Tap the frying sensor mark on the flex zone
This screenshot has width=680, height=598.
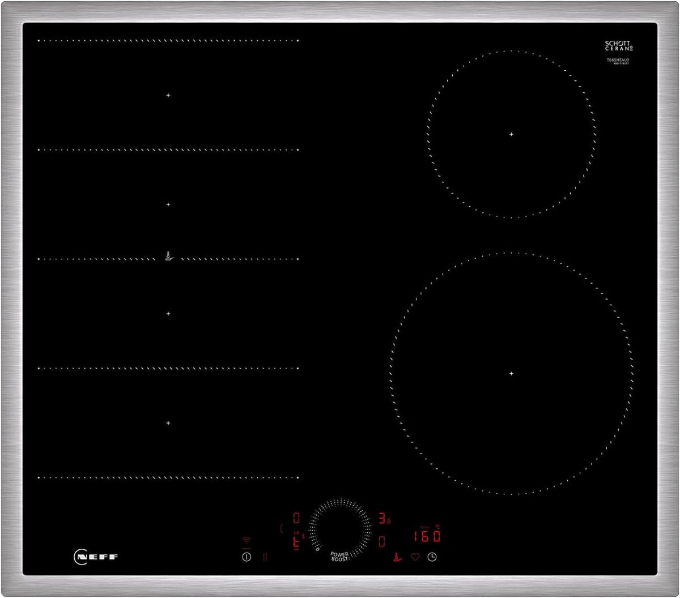(168, 256)
